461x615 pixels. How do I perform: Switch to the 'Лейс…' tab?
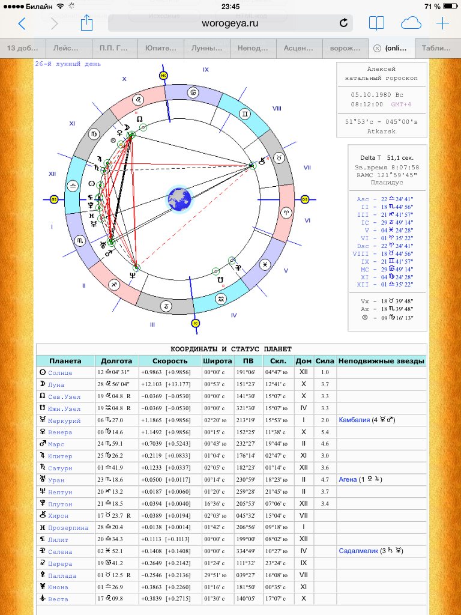(69, 49)
